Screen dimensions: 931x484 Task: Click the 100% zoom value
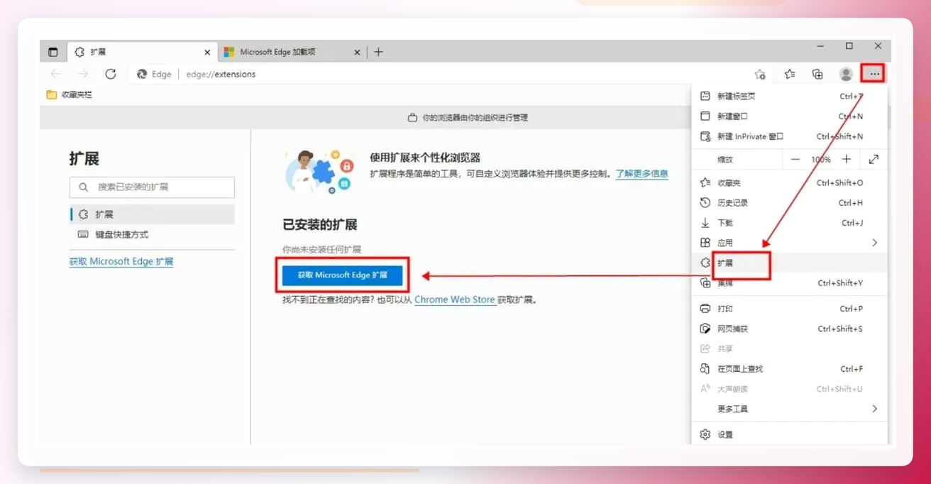(821, 160)
